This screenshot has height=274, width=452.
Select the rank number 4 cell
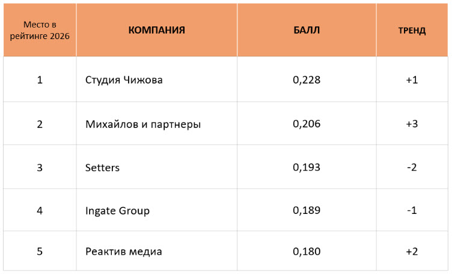point(40,211)
